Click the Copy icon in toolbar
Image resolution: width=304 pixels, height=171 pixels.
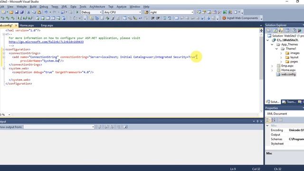34,12
